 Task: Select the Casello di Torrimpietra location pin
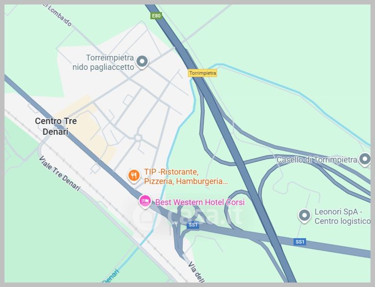[364, 159]
